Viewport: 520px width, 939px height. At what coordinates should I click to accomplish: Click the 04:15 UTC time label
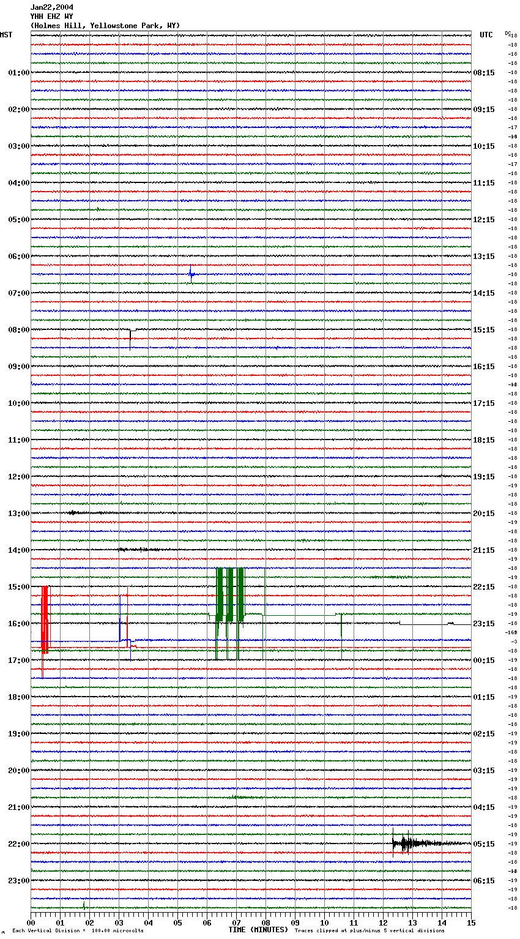pyautogui.click(x=484, y=807)
